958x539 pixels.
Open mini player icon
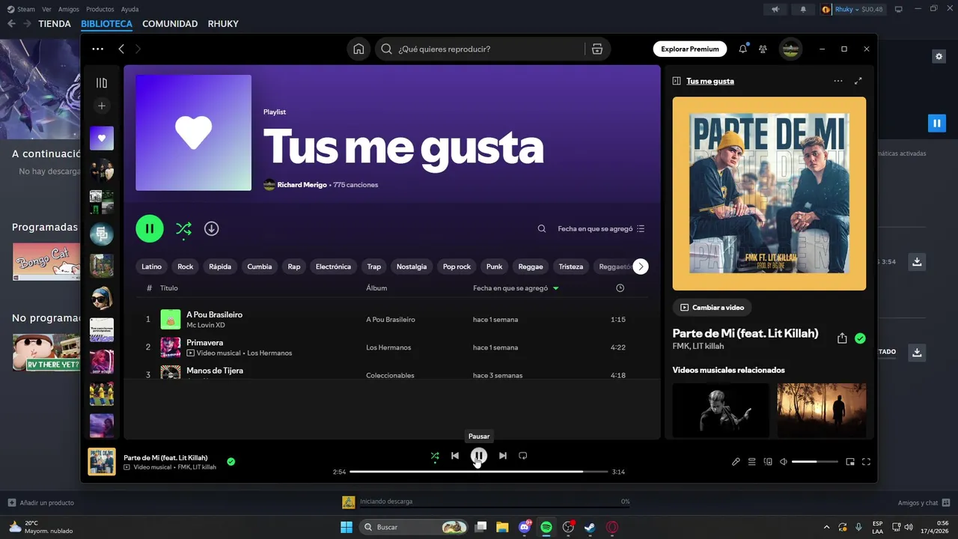850,462
